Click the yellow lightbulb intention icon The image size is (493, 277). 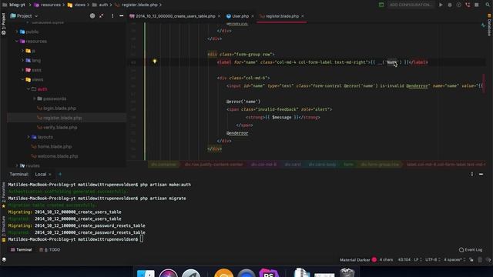coord(154,62)
